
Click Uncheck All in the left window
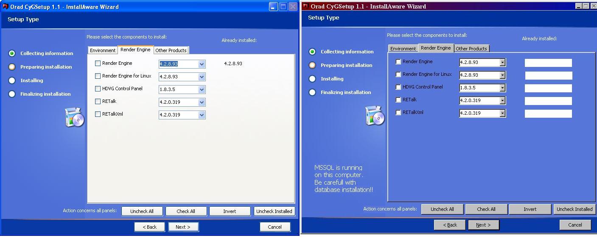[x=142, y=211]
